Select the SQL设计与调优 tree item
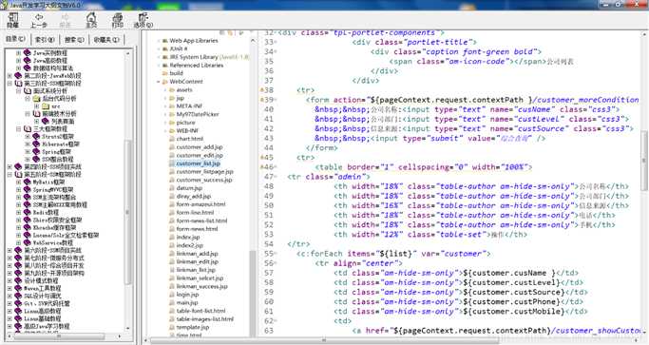 43,296
